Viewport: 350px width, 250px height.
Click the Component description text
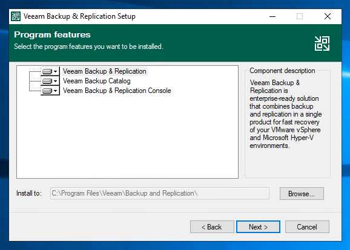[285, 114]
